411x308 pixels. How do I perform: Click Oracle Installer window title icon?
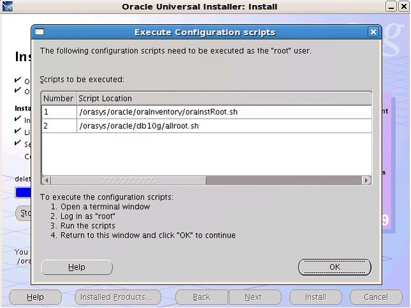[8, 6]
